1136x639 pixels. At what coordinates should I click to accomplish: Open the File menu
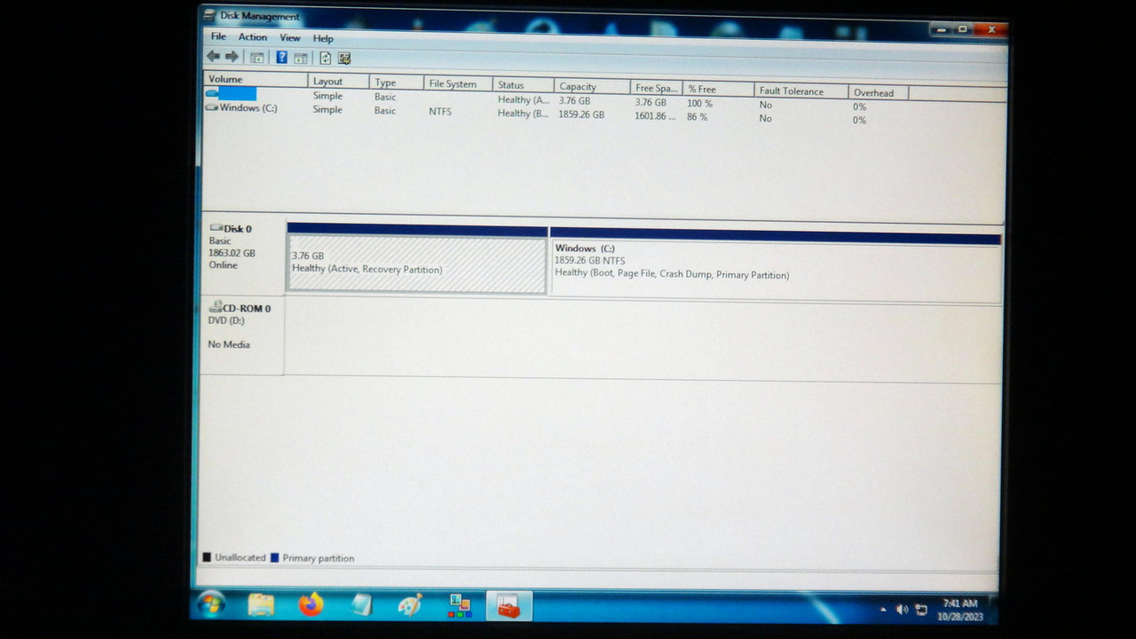[x=218, y=36]
